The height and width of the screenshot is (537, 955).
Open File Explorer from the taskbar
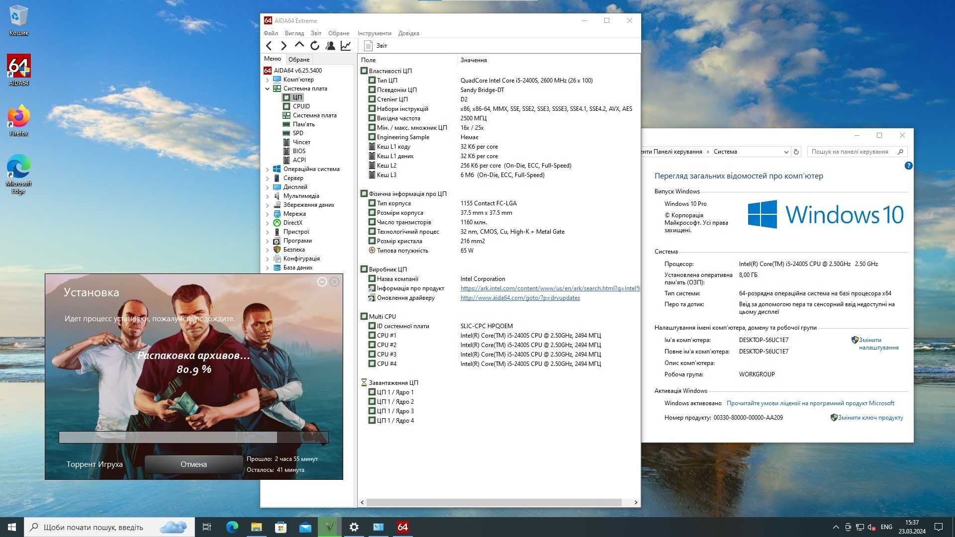(256, 527)
